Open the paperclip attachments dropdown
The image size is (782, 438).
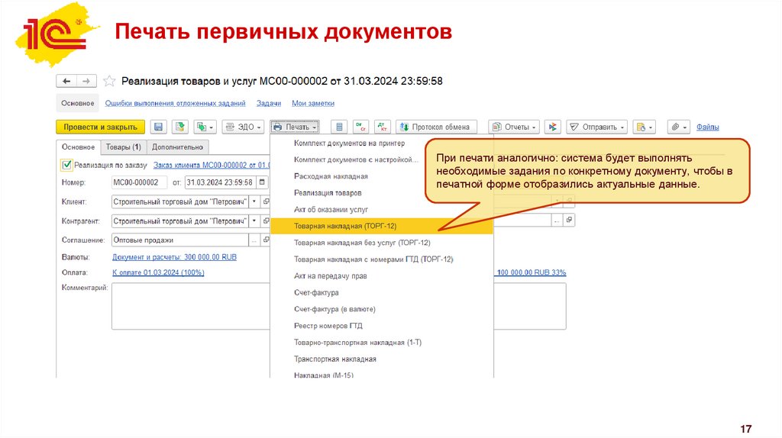(679, 127)
